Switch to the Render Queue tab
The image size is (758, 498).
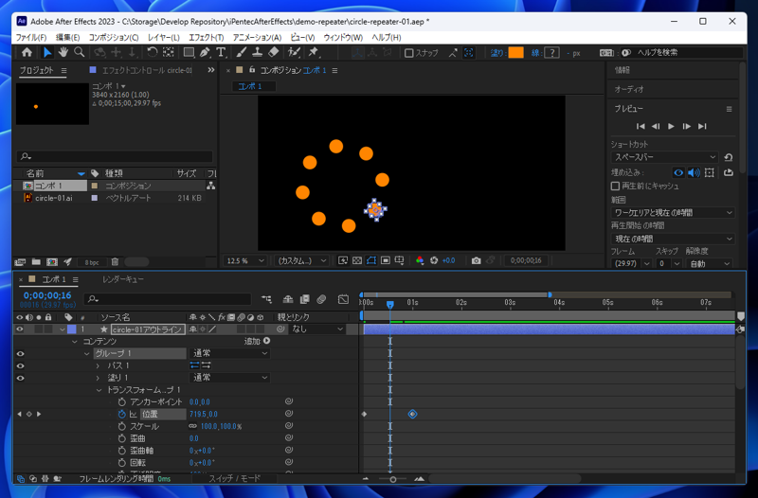[123, 280]
